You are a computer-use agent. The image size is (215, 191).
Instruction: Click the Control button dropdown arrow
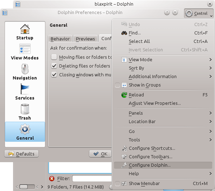pos(211,16)
